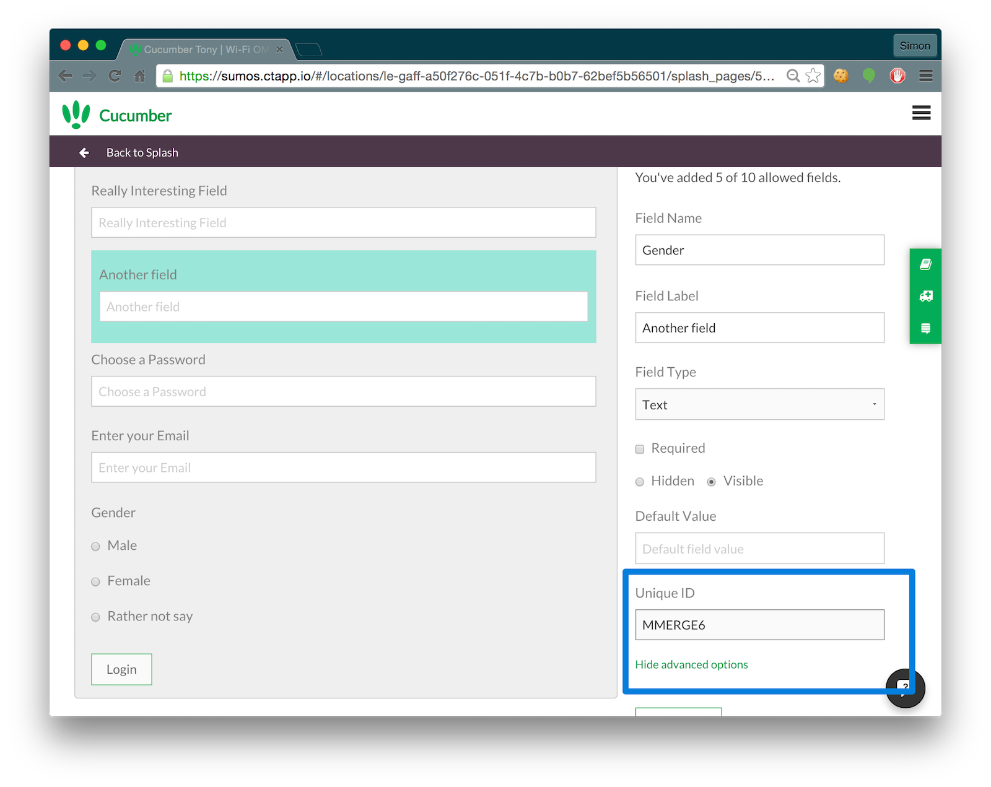Click the browser reload icon

[x=115, y=76]
